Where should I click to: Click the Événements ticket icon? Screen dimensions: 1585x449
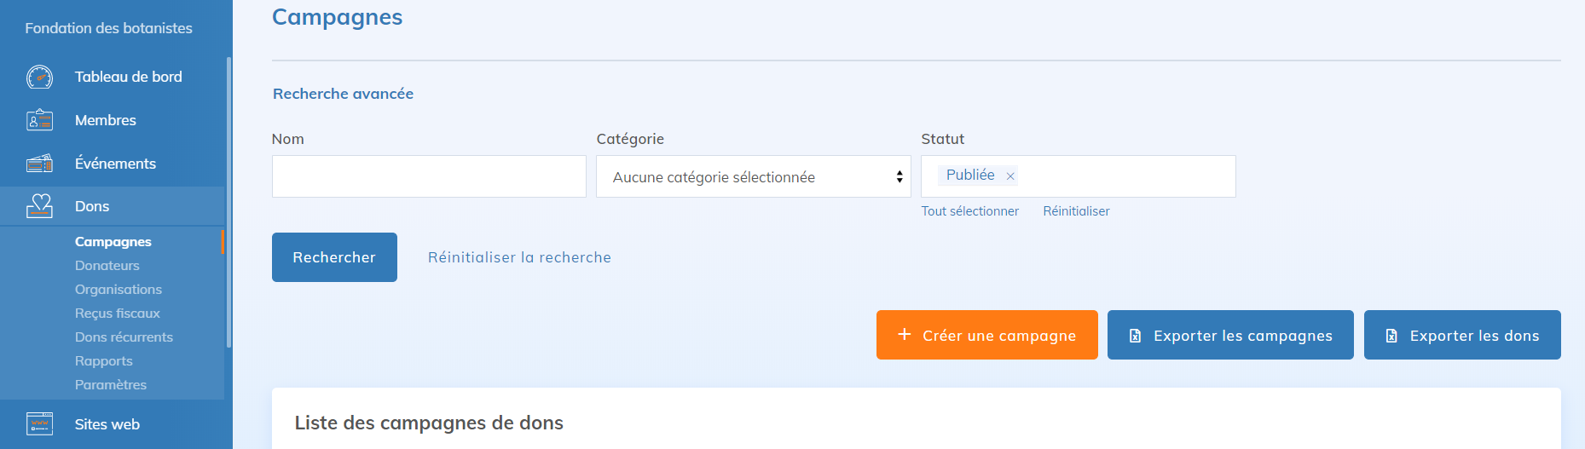[x=39, y=164]
